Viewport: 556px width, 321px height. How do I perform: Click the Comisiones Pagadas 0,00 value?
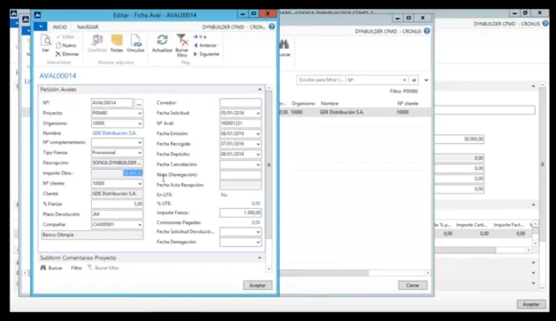pyautogui.click(x=256, y=222)
